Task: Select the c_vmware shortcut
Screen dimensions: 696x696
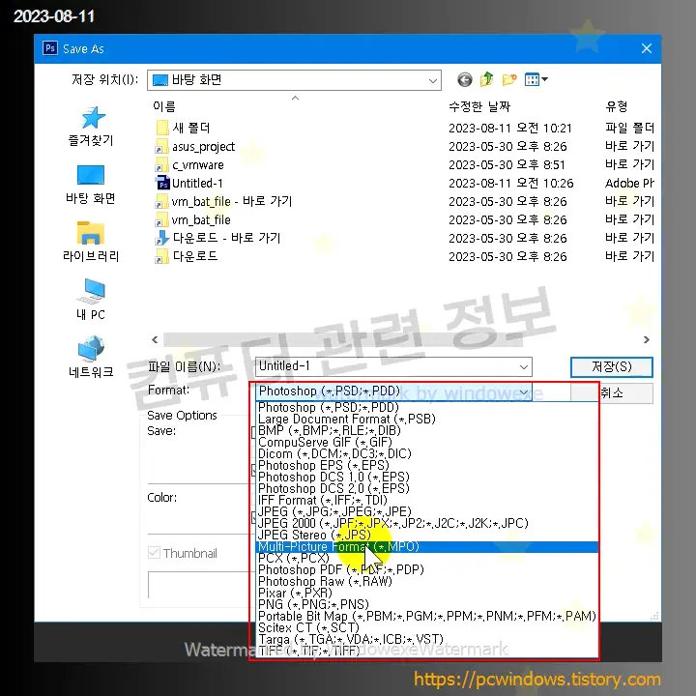Action: click(x=189, y=165)
